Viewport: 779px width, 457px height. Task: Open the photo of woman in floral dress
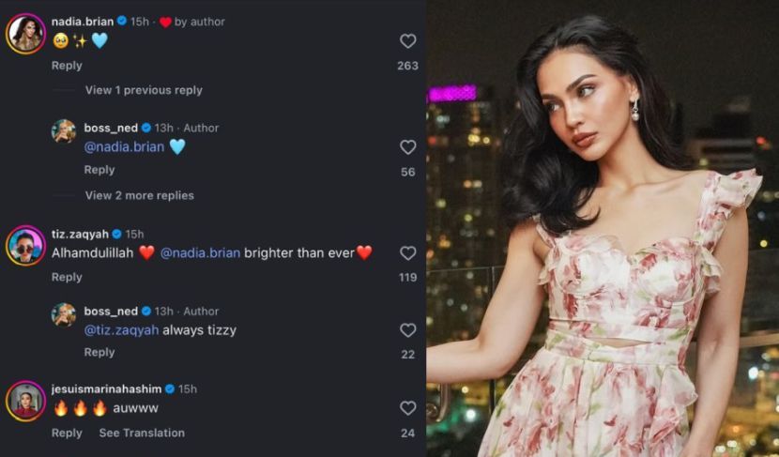[603, 228]
